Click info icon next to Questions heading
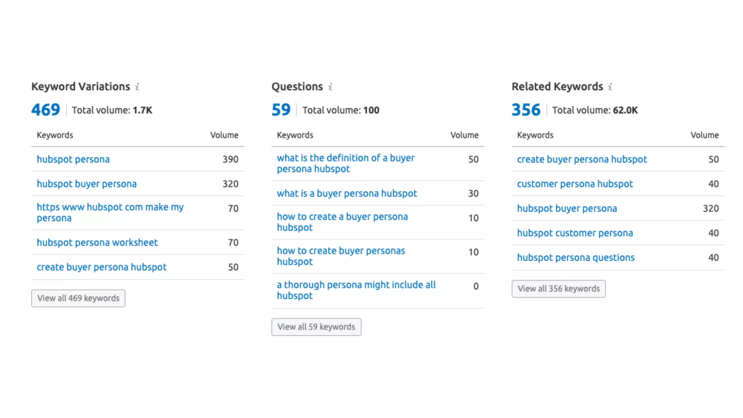Viewport: 743px width, 418px height. pyautogui.click(x=330, y=87)
